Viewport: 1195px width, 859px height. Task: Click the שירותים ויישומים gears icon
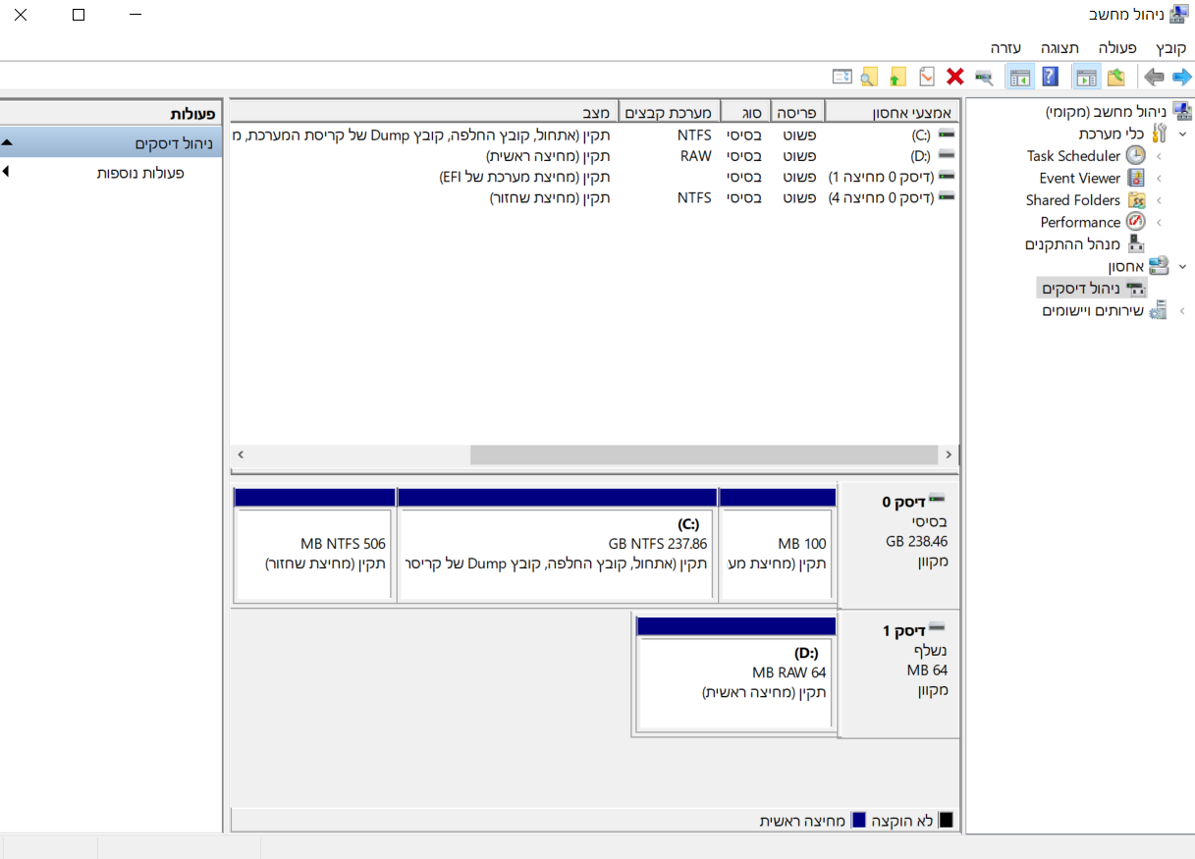[x=1159, y=310]
